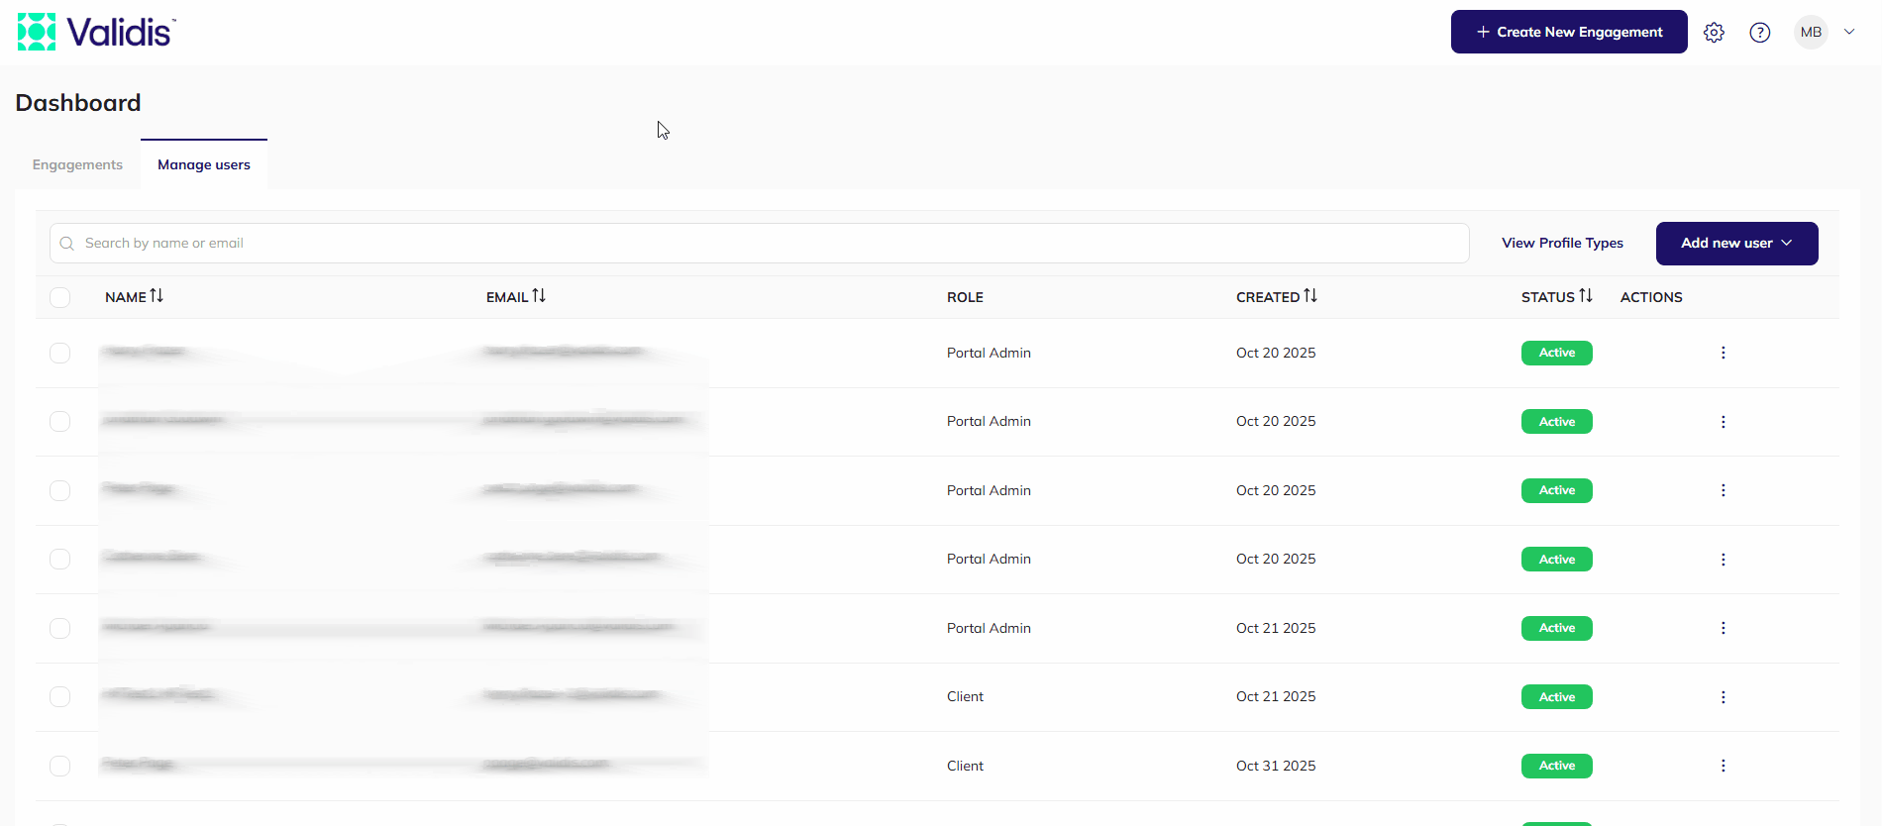The image size is (1882, 826).
Task: Sort users by the Status column arrows
Action: point(1586,296)
